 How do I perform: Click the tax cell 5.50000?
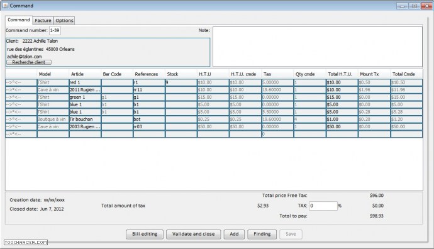coord(277,112)
